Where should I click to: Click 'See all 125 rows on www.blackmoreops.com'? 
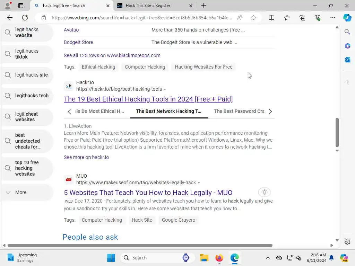click(112, 55)
